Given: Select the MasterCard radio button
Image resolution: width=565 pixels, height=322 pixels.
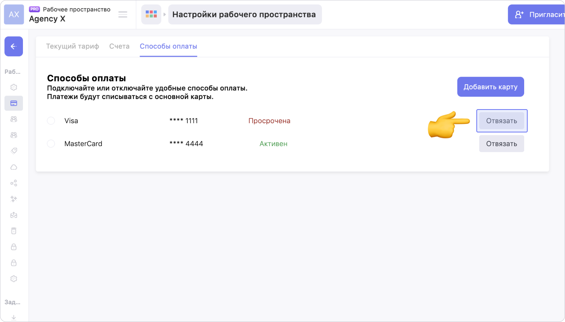Looking at the screenshot, I should coord(51,144).
